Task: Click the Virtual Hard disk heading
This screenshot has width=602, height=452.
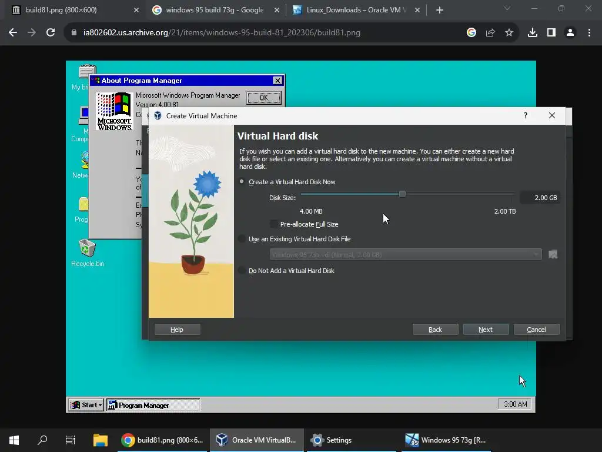Action: (x=277, y=136)
